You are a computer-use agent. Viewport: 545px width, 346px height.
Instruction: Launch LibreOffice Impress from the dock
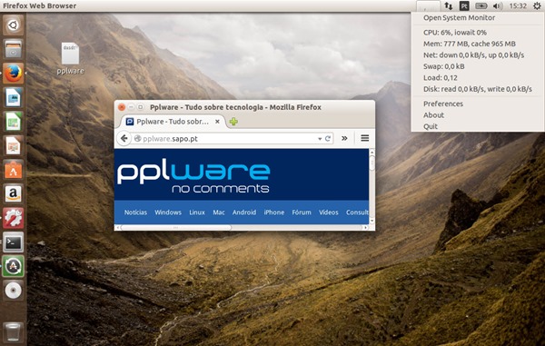pos(14,145)
